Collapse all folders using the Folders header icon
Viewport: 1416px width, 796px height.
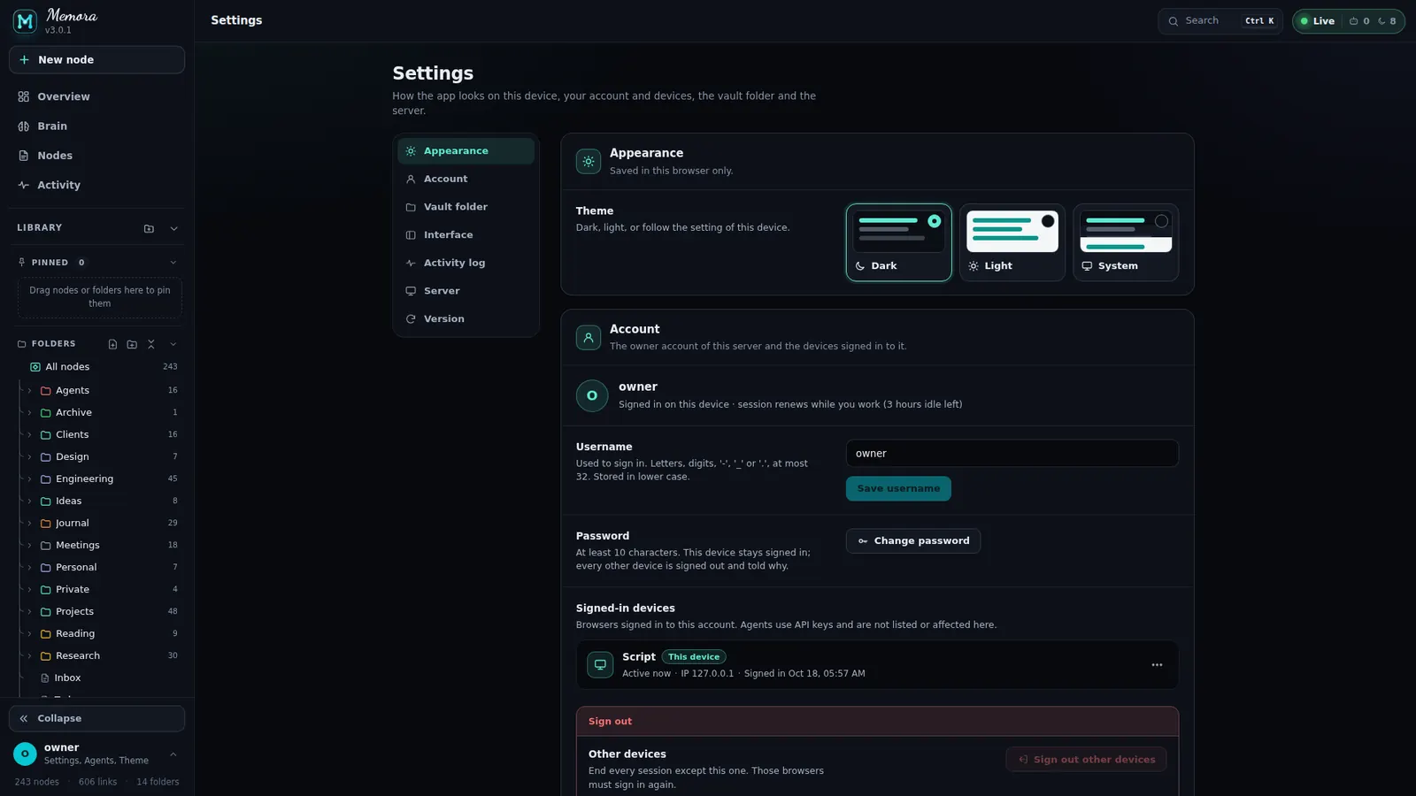[x=151, y=344]
